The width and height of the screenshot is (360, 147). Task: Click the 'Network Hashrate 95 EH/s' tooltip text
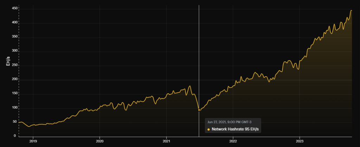[235, 129]
